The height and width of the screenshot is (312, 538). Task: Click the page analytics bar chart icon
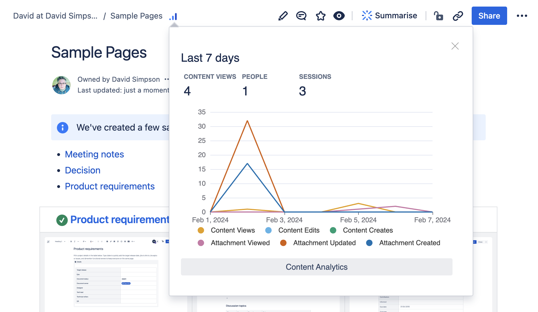click(173, 17)
